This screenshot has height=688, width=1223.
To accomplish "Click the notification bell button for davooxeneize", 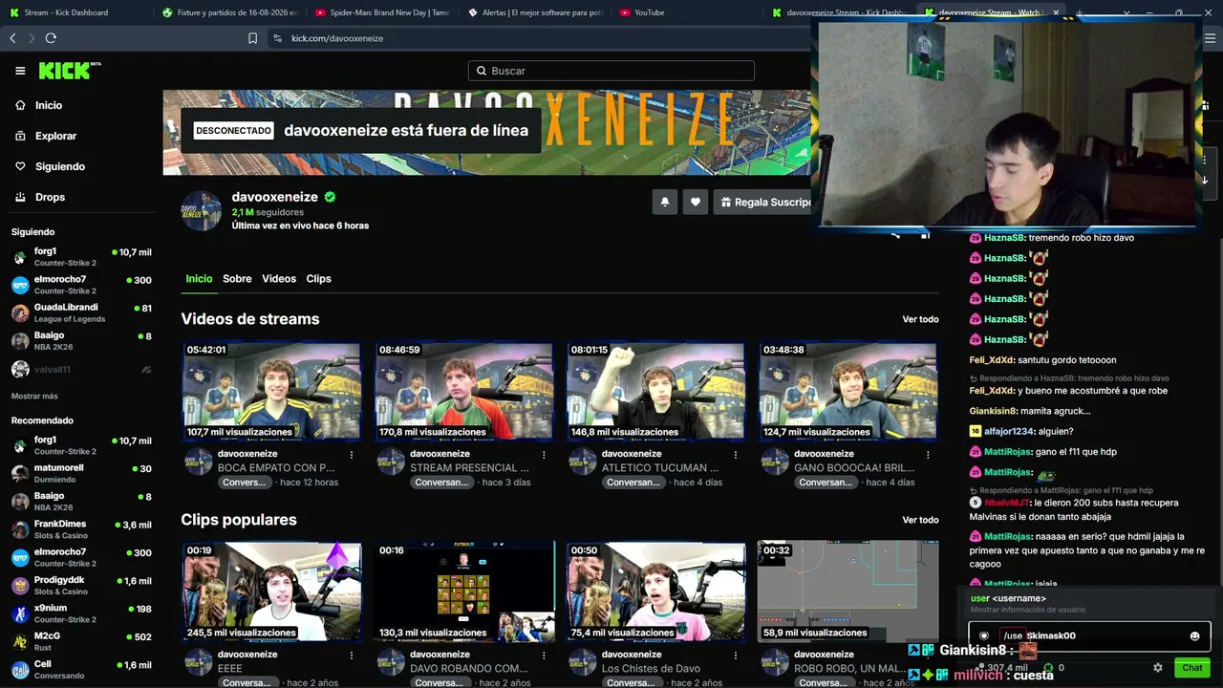I will (665, 202).
